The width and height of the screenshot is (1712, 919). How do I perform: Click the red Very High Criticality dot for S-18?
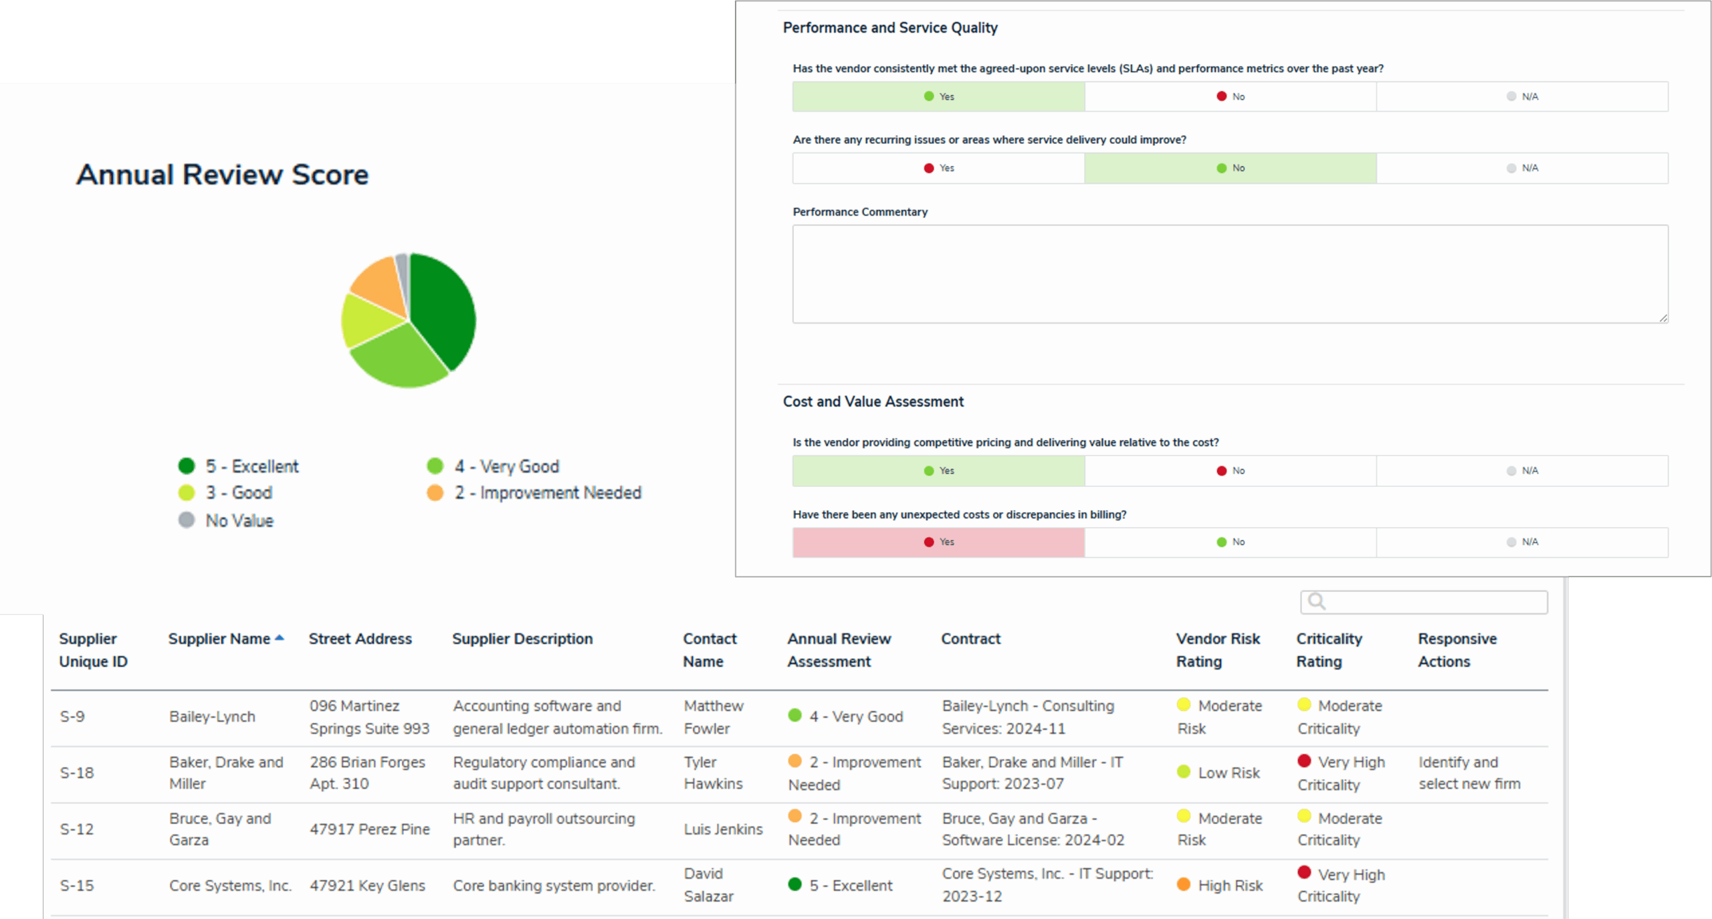[x=1303, y=761]
